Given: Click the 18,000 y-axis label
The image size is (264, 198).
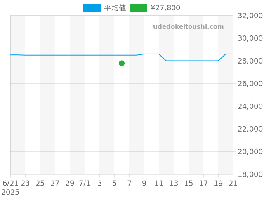Looking at the screenshot, I should tap(250, 174).
